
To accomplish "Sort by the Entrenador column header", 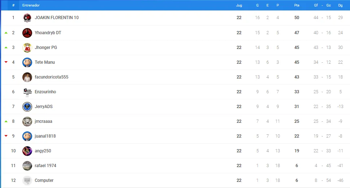I will point(31,5).
